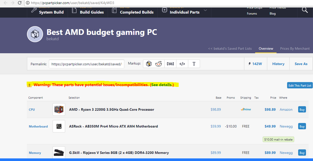The height and width of the screenshot is (161, 313).
Task: Switch to Overview tab
Action: (266, 48)
